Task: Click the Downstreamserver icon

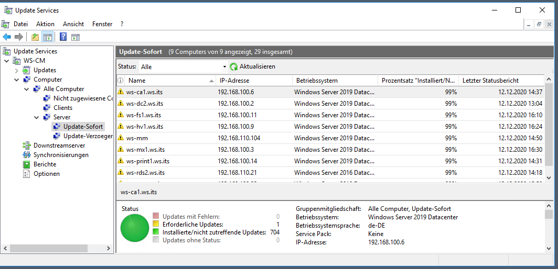Action: [27, 145]
